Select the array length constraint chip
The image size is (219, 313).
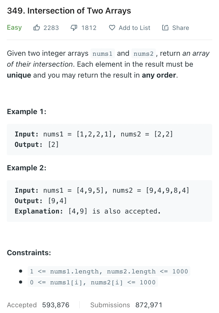coord(109,271)
